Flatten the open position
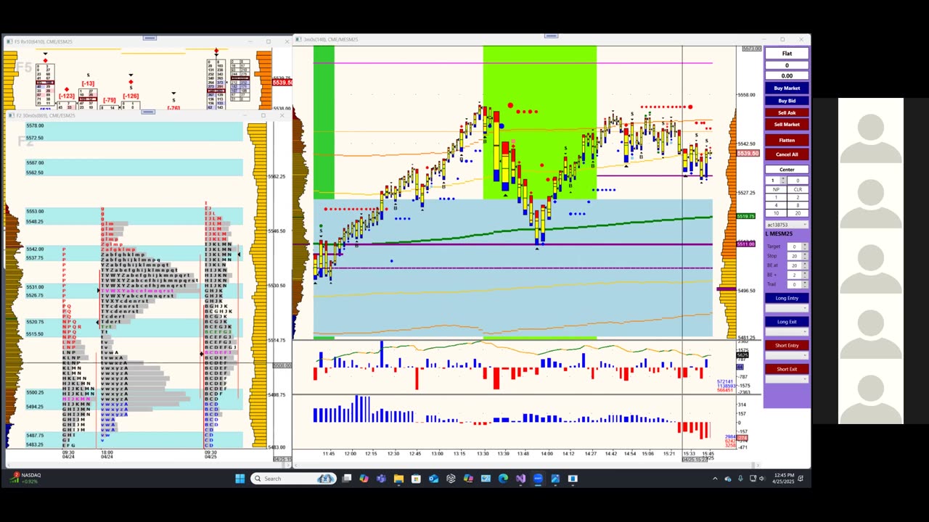The height and width of the screenshot is (522, 929). click(x=787, y=140)
